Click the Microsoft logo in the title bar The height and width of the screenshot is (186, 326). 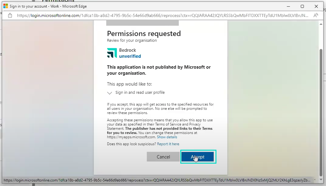(x=5, y=6)
